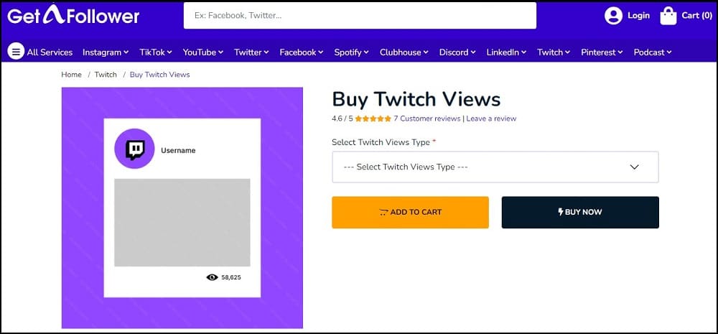Click the All Services menu label
The width and height of the screenshot is (718, 334).
(x=50, y=52)
